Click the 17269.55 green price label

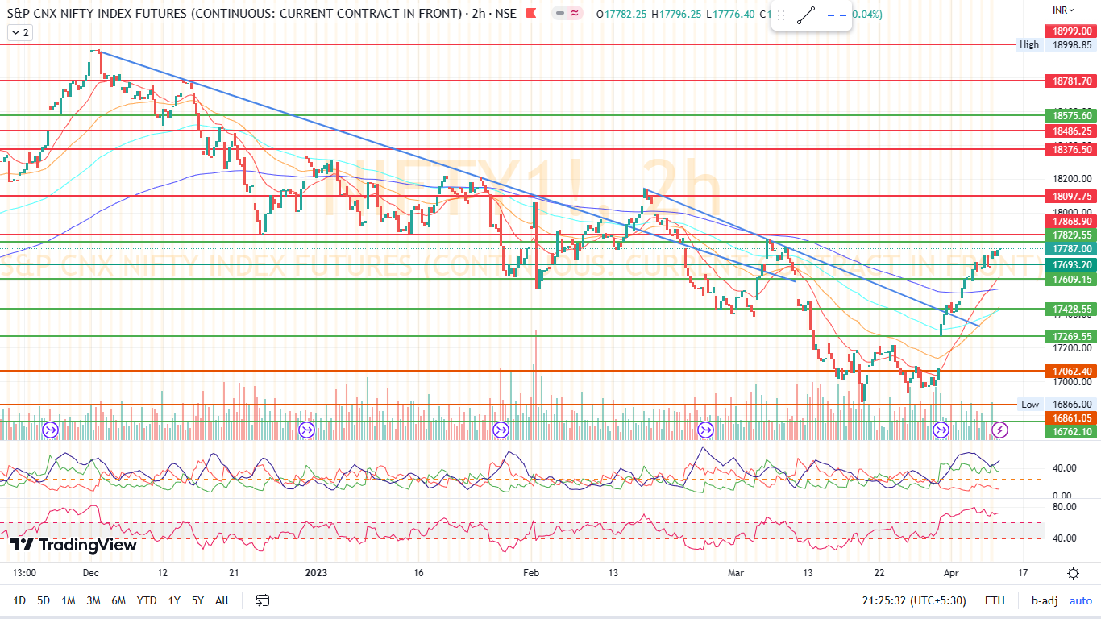[x=1072, y=336]
